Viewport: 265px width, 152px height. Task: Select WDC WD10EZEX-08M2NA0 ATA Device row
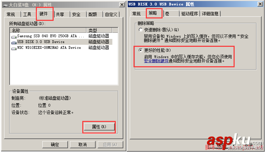(61, 48)
